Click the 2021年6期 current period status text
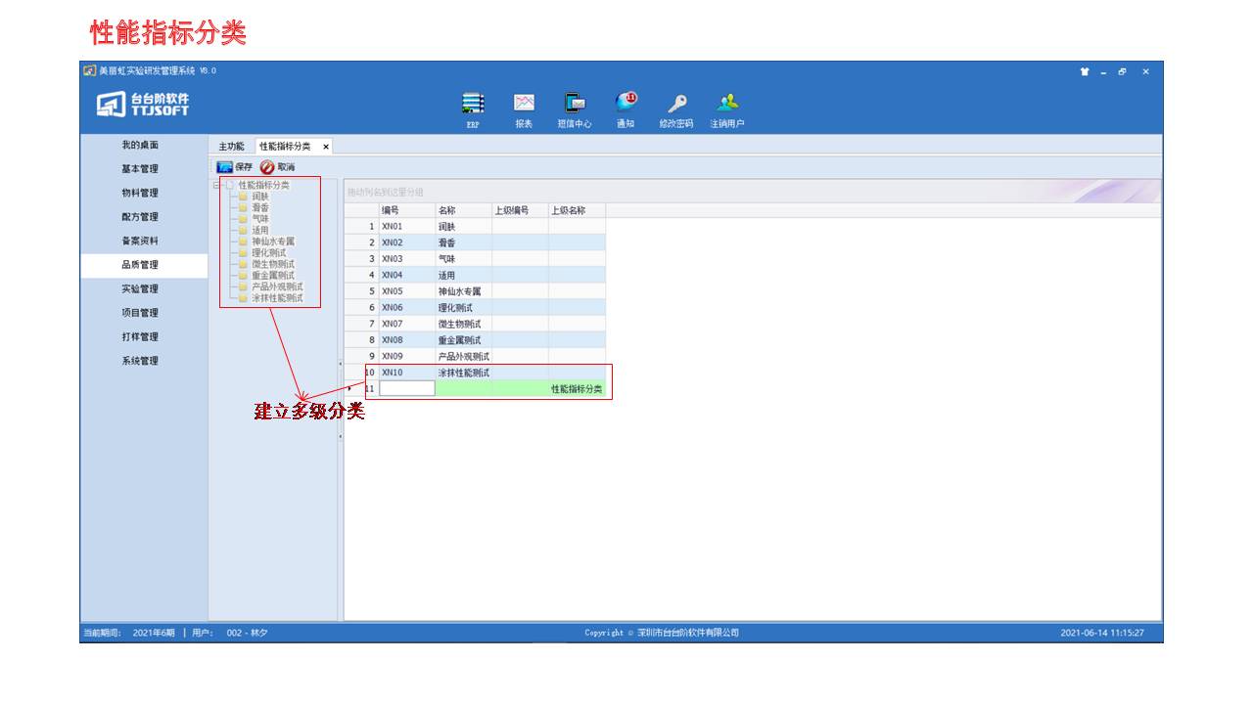Image resolution: width=1253 pixels, height=704 pixels. [154, 633]
